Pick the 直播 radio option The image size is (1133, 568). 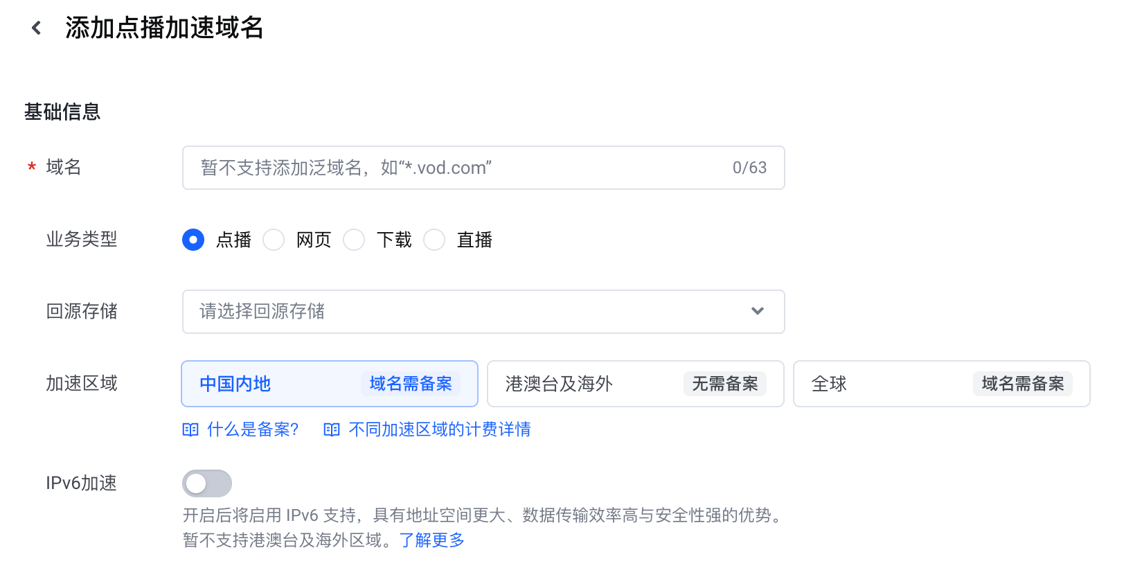(x=434, y=240)
